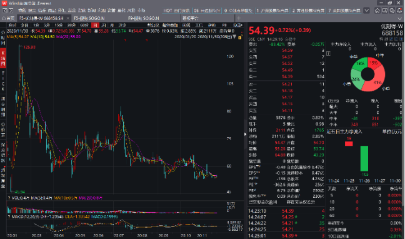The height and width of the screenshot is (239, 405).
Task: Open the K线图 side tab
Action: coord(3,58)
